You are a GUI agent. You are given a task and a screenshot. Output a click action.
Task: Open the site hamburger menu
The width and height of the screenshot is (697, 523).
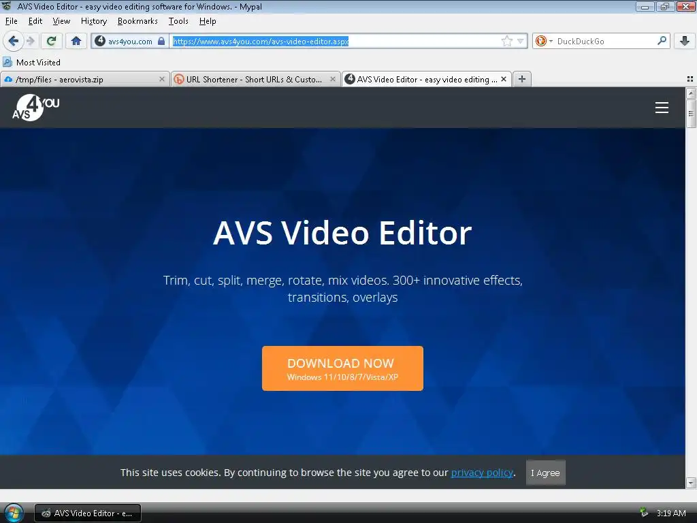(662, 108)
